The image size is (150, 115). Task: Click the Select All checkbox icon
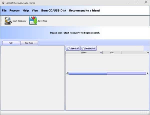click(x=68, y=48)
